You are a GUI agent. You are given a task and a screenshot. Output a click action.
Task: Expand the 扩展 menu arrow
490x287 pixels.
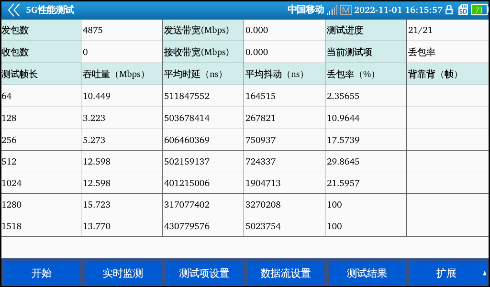coord(484,274)
